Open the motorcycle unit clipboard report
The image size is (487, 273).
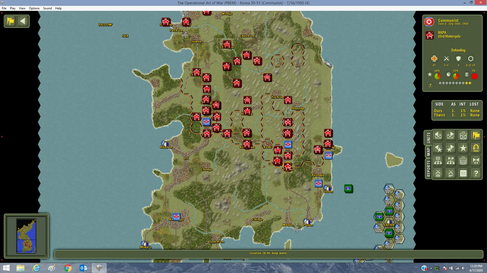[x=463, y=161]
